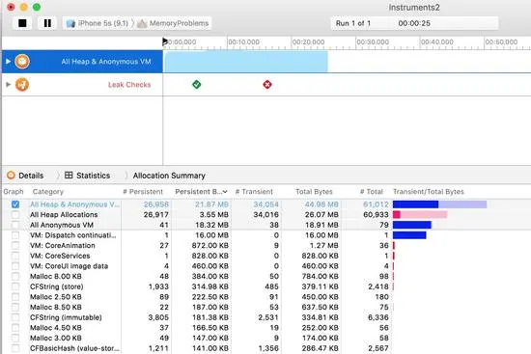
Task: Check graph box for All Anonymous VM
Action: coord(15,225)
